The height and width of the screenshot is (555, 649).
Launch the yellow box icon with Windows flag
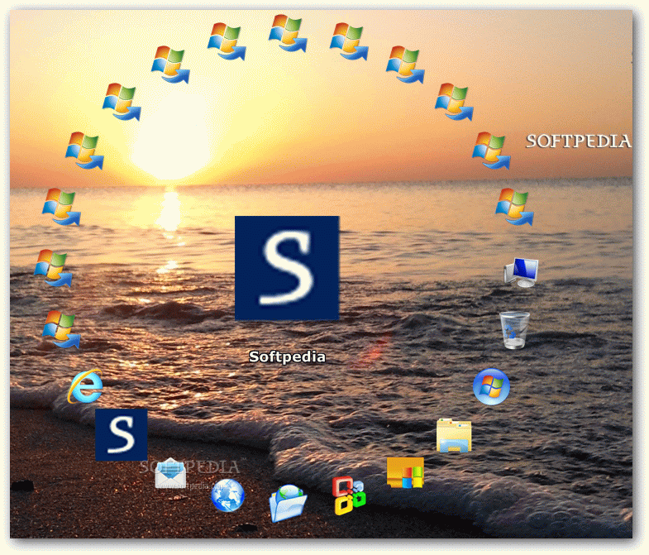pyautogui.click(x=405, y=472)
